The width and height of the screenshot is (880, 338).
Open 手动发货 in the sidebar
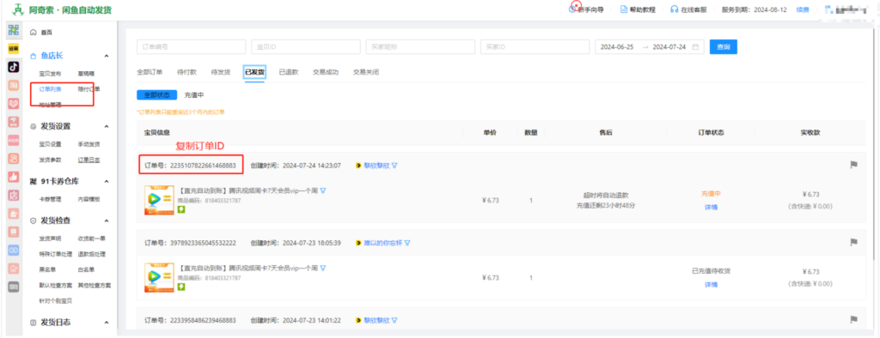tap(89, 144)
